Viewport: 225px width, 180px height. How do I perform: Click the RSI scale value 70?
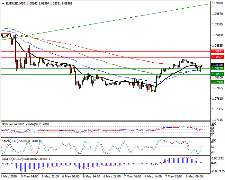point(213,127)
